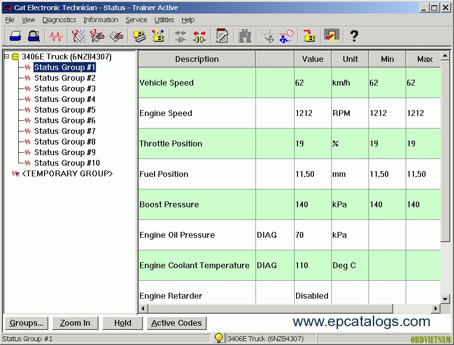
Task: Select Status Group #6 in tree
Action: [65, 120]
